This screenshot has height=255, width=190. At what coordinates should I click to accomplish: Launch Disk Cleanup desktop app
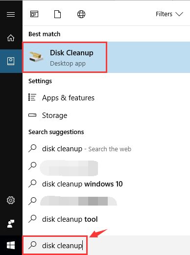pyautogui.click(x=106, y=57)
